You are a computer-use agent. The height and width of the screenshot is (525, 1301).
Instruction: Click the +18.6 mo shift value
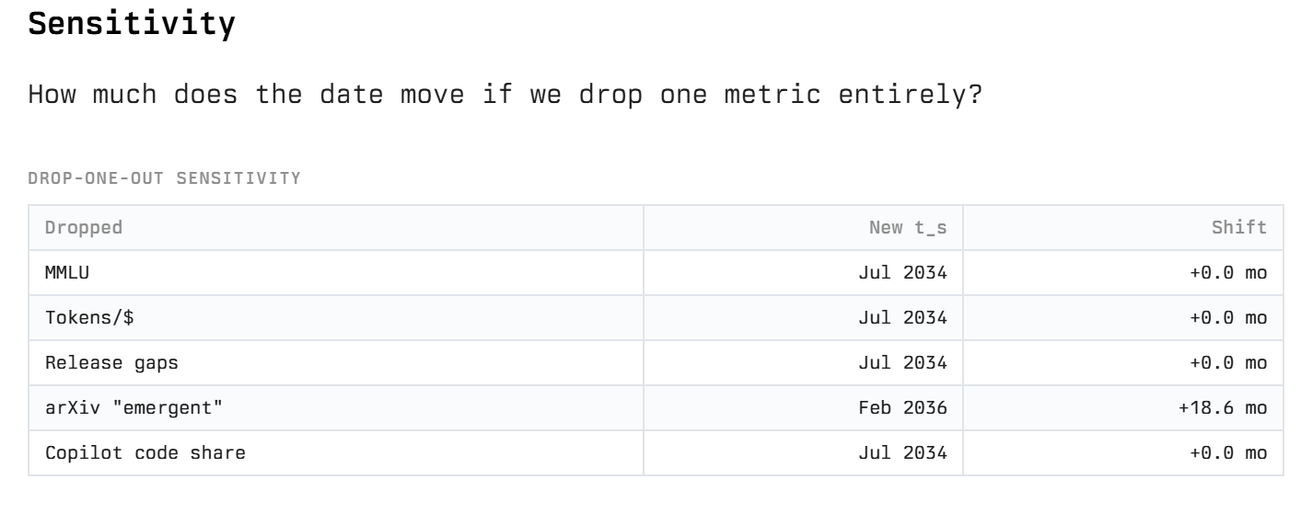(x=1224, y=408)
